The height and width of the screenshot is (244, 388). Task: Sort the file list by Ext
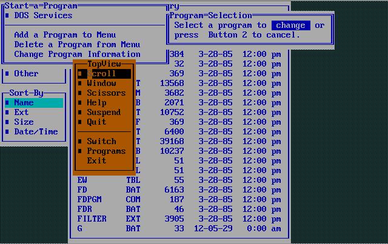pyautogui.click(x=22, y=113)
